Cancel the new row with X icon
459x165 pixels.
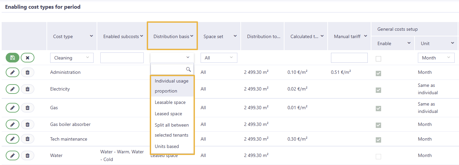pyautogui.click(x=27, y=58)
